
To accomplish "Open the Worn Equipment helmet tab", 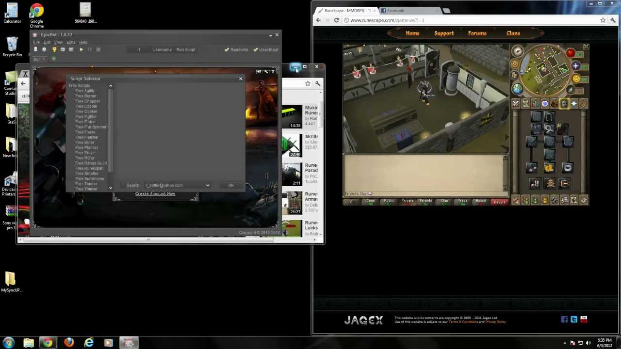I will tap(564, 104).
